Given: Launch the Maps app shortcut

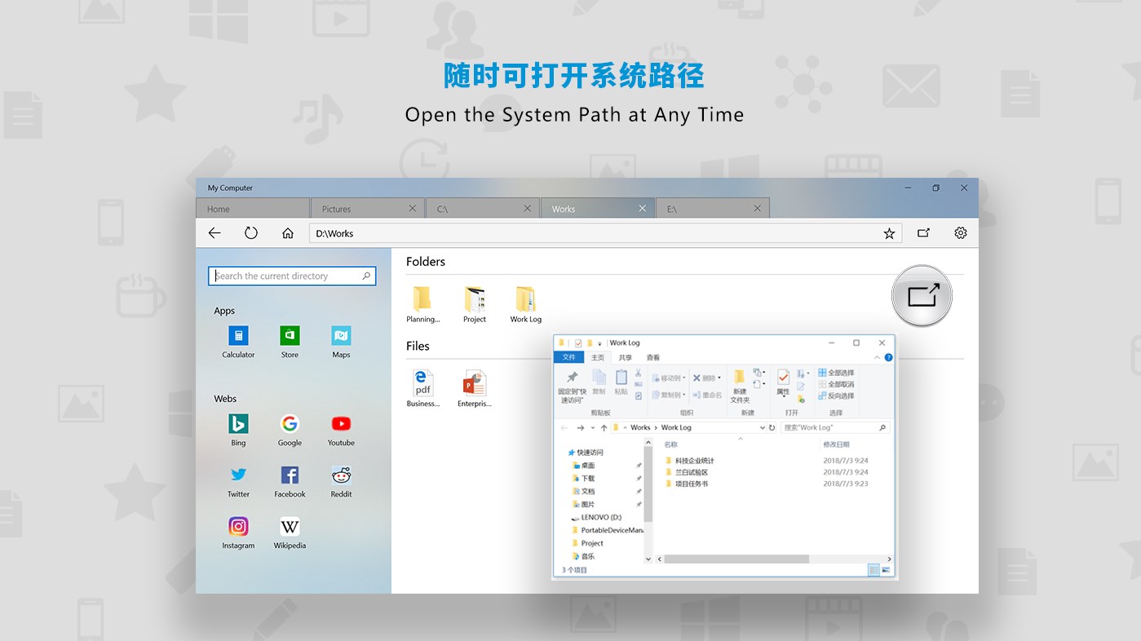Looking at the screenshot, I should point(340,336).
